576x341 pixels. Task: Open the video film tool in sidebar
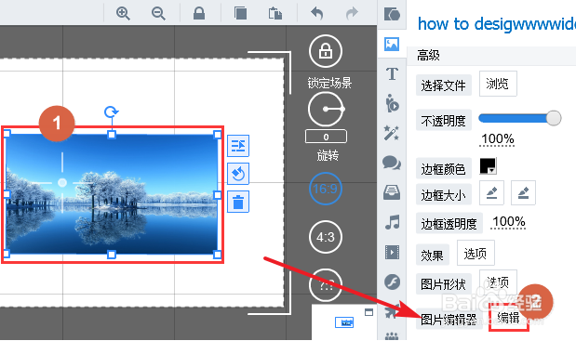(392, 253)
